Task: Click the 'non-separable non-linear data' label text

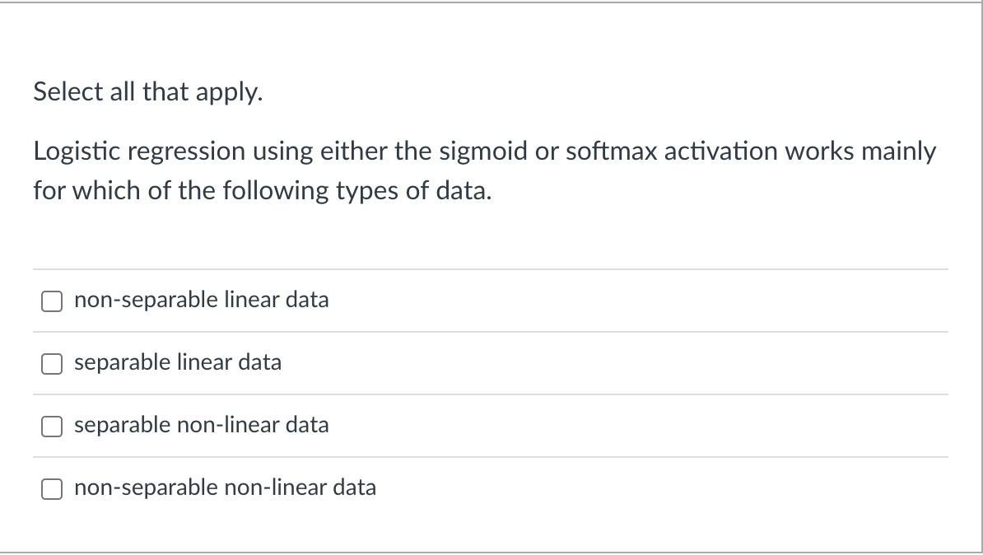Action: pos(225,487)
